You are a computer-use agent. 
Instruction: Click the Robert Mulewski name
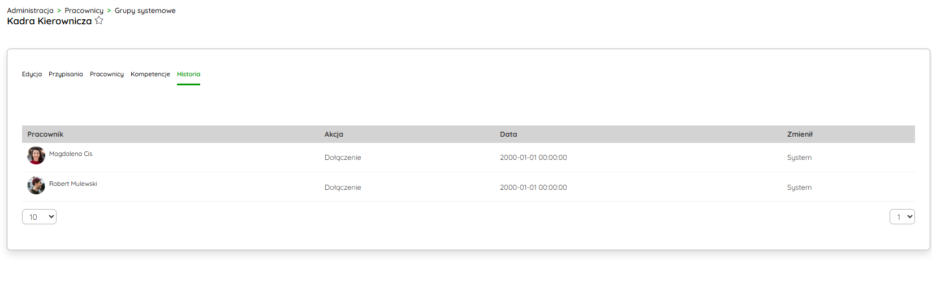(x=73, y=184)
